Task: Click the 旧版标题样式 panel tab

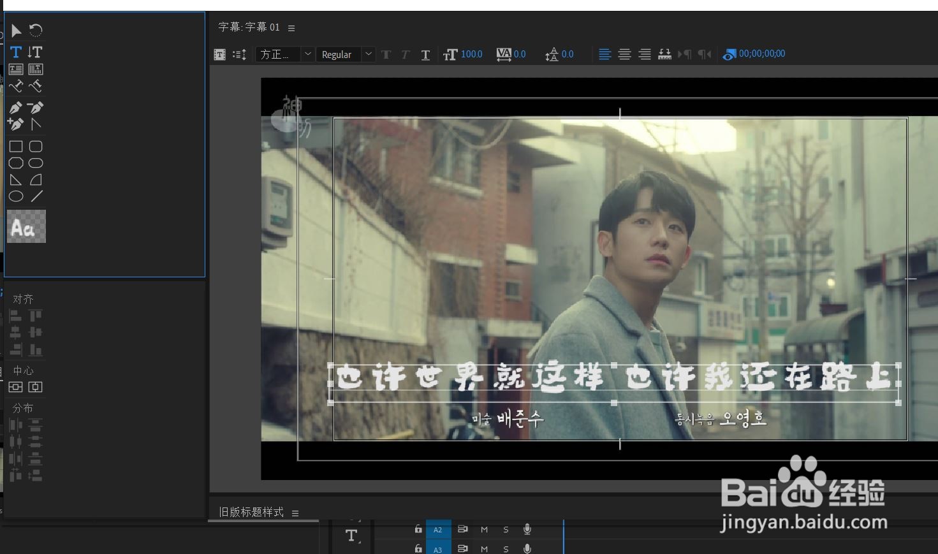Action: (251, 512)
